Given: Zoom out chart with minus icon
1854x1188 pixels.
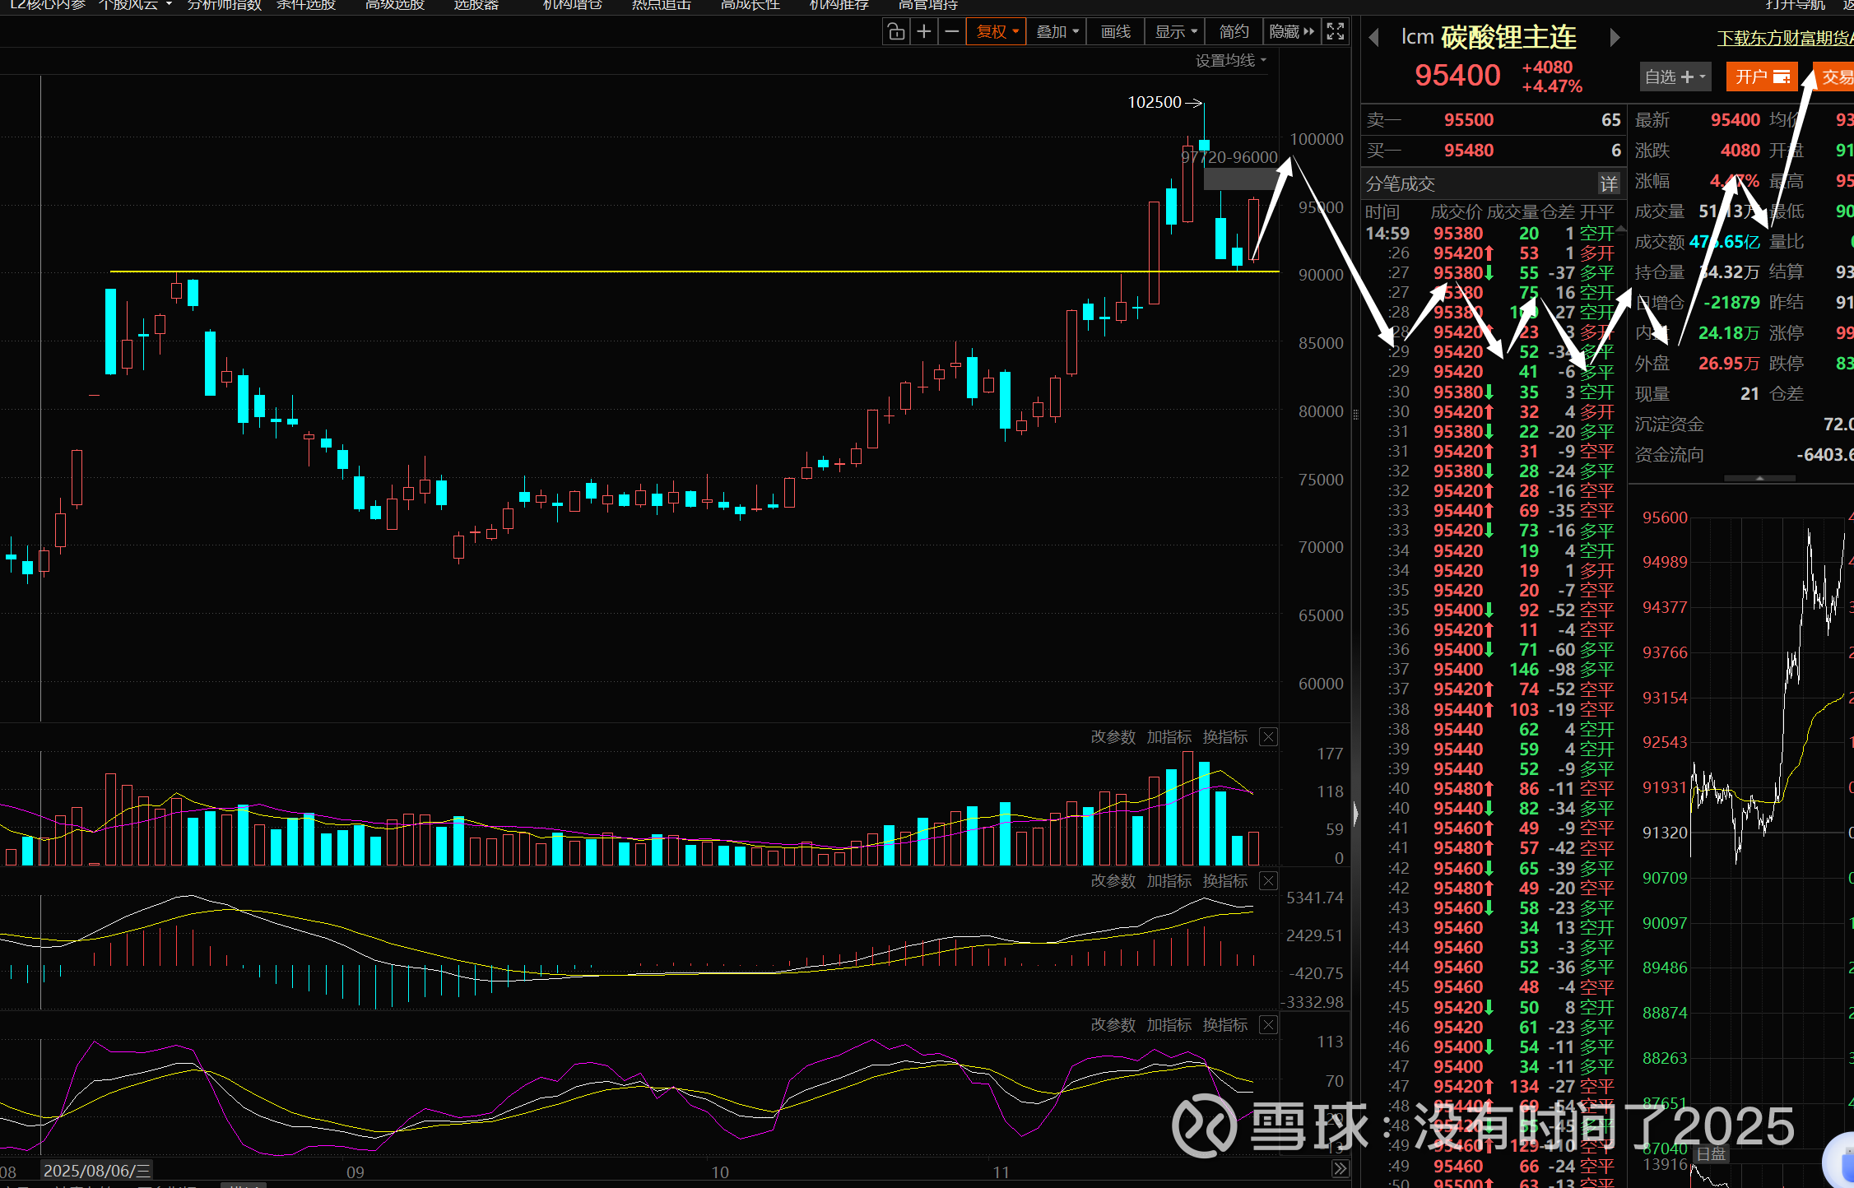Looking at the screenshot, I should pos(952,32).
